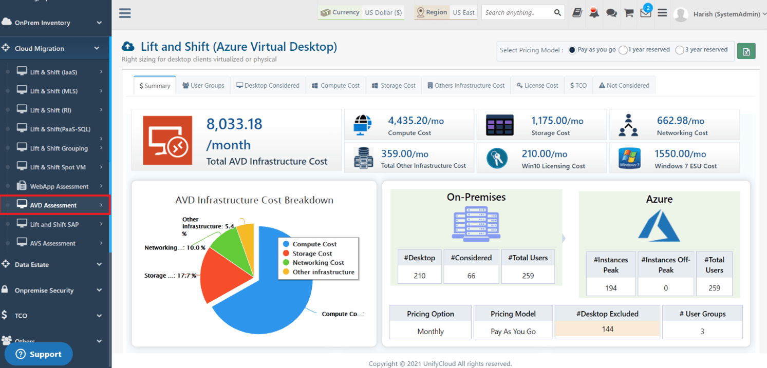Open the notifications bell
This screenshot has height=368, width=767.
tap(594, 13)
